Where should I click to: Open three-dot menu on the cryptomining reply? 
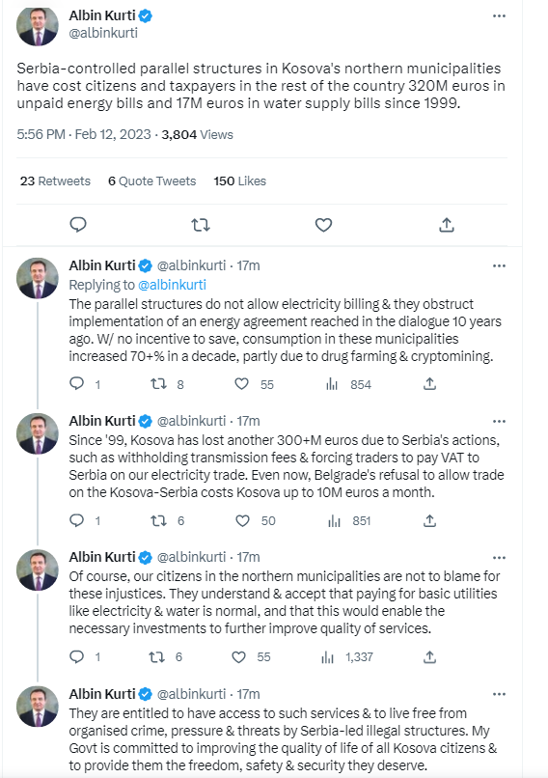[499, 266]
